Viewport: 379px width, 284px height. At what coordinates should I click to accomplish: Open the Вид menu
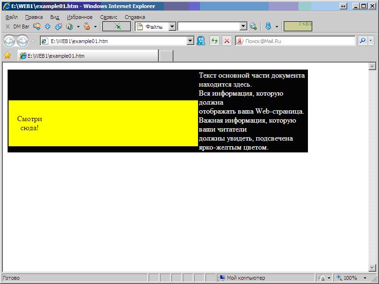click(x=54, y=17)
